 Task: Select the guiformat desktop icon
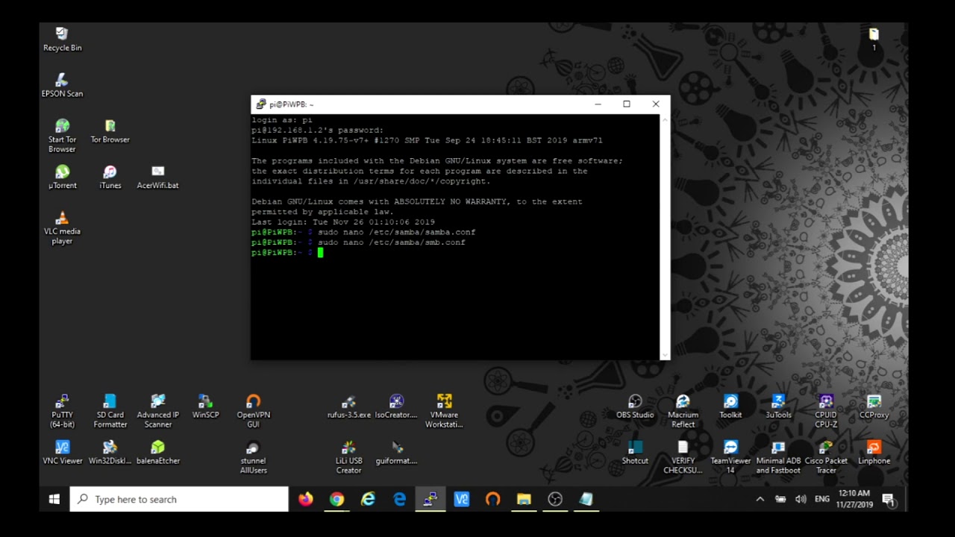tap(396, 453)
